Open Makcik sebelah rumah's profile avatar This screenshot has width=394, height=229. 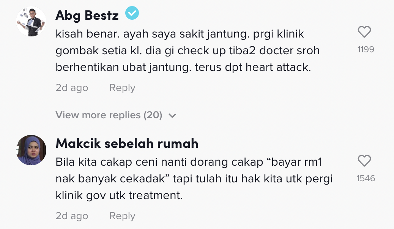click(31, 150)
